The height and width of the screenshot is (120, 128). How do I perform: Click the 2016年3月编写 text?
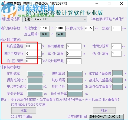click(x=21, y=116)
